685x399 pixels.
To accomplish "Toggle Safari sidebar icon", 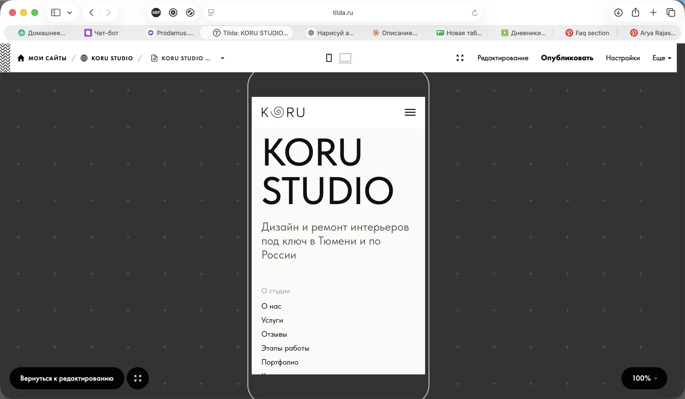I will tap(55, 13).
